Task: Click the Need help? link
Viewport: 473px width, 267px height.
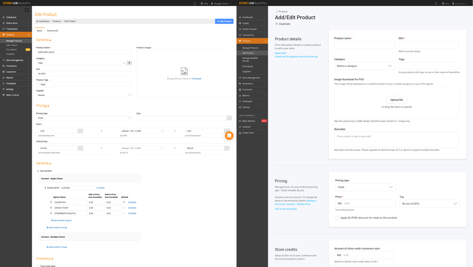Action: tap(280, 53)
